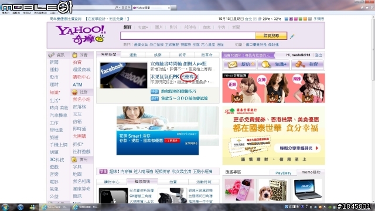Click the first blue tag icon in news links

point(155,91)
